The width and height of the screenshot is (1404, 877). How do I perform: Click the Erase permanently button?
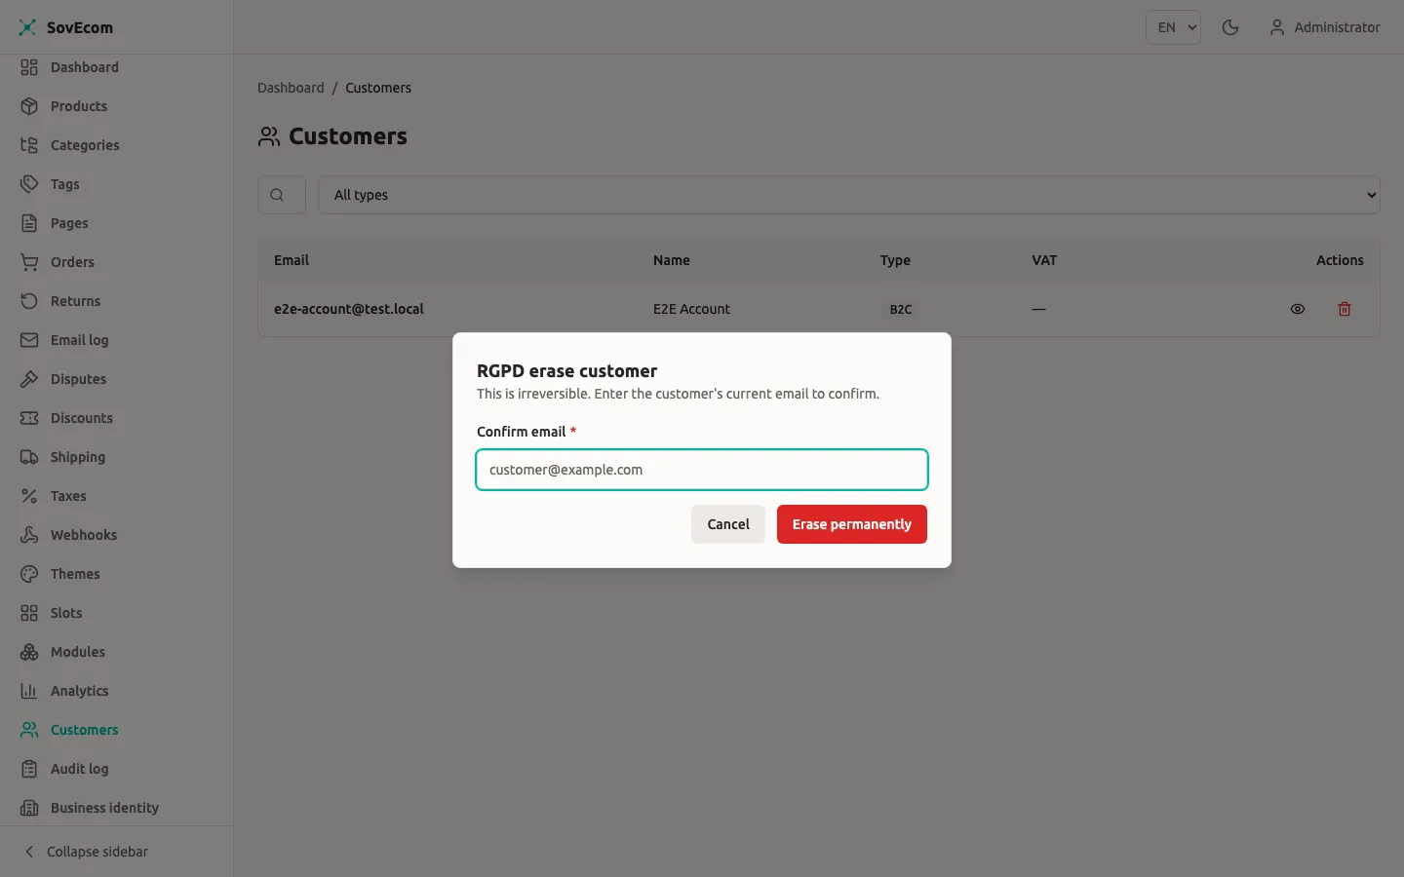pos(852,524)
